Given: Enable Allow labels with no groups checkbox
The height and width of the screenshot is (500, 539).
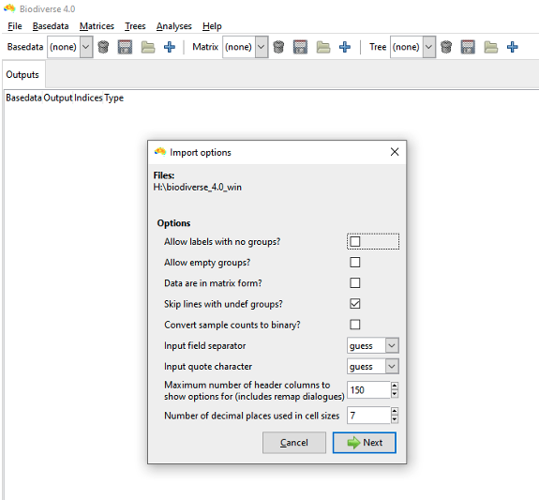Looking at the screenshot, I should tap(355, 242).
